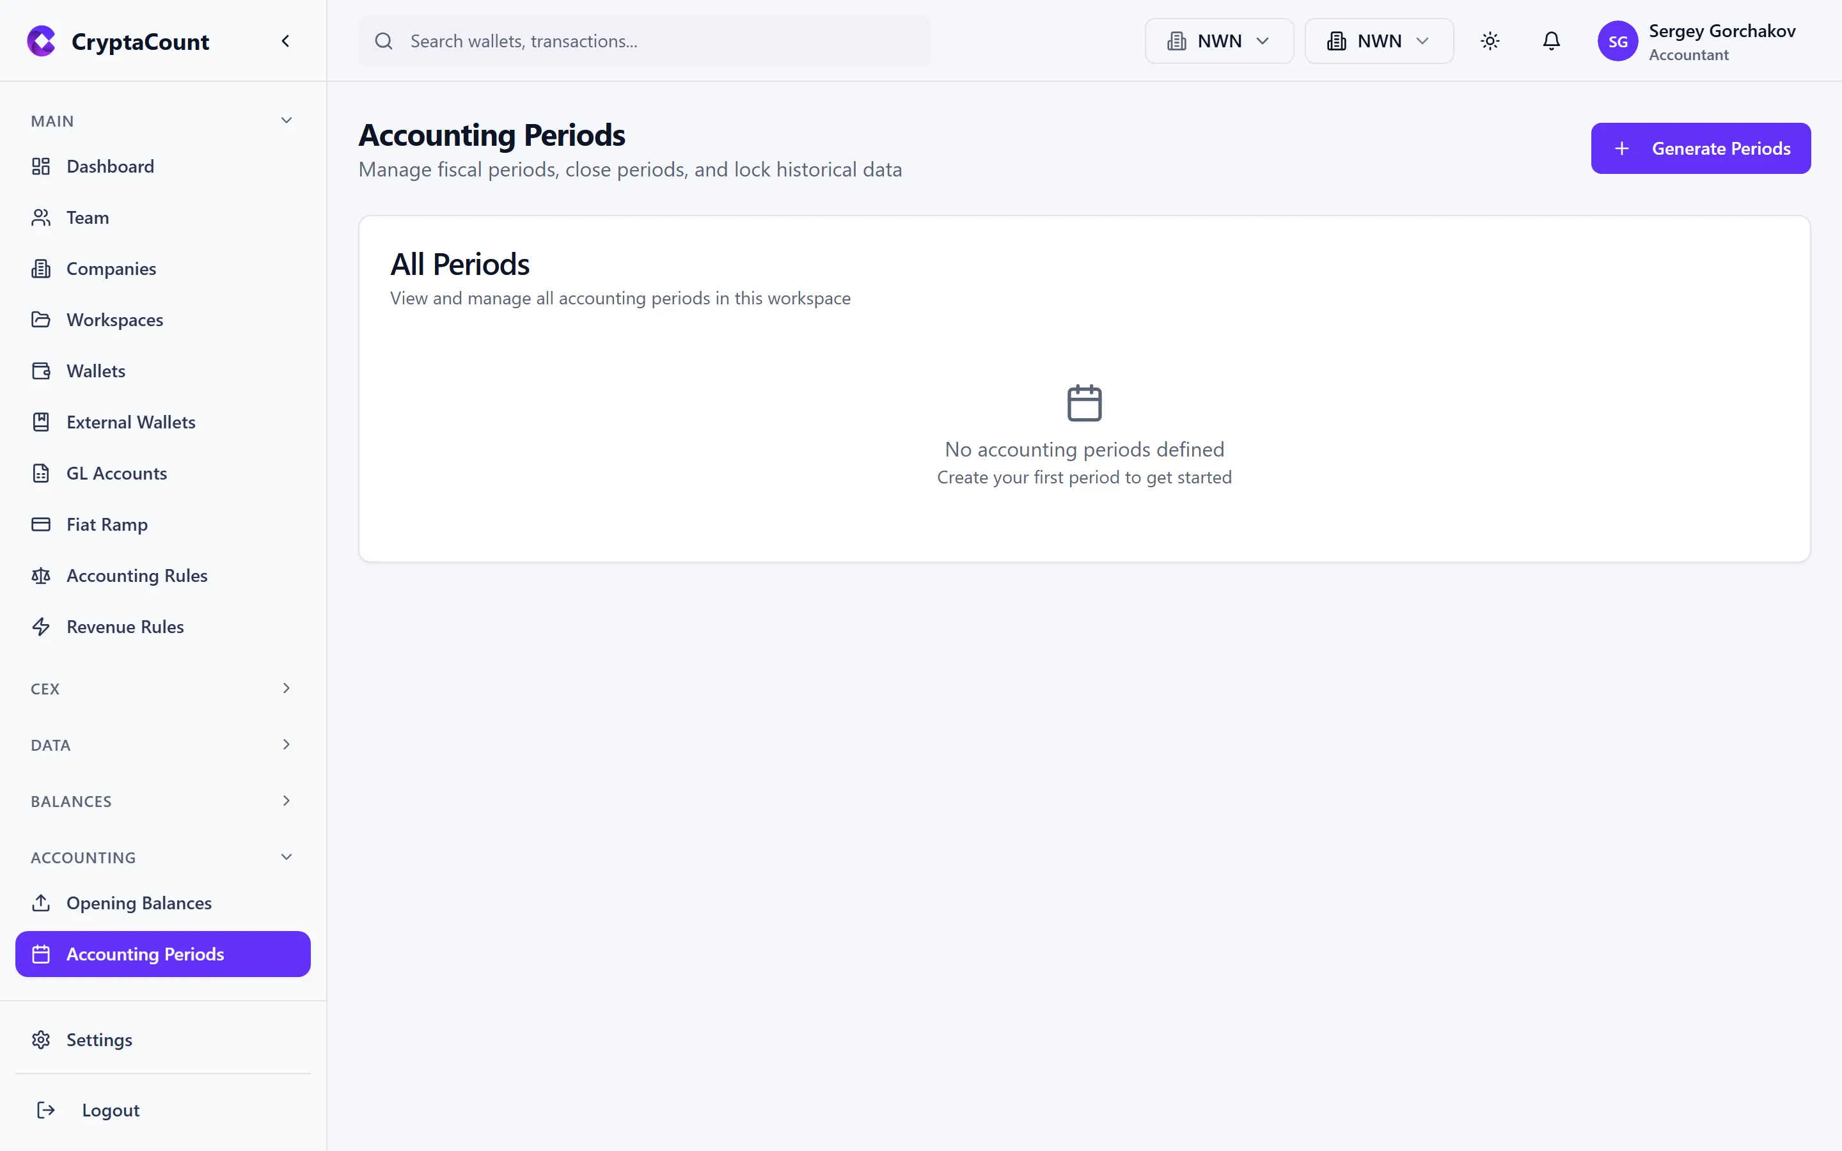Viewport: 1842px width, 1151px height.
Task: Collapse the sidebar with the back arrow
Action: coord(285,41)
